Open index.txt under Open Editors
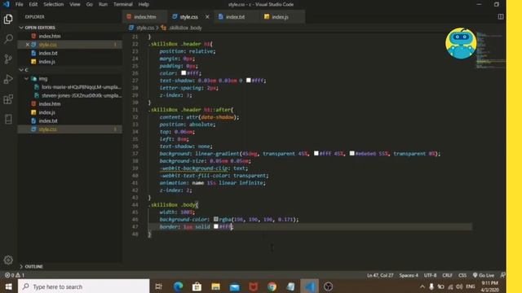Viewport: 522px width, 293px height. point(48,53)
